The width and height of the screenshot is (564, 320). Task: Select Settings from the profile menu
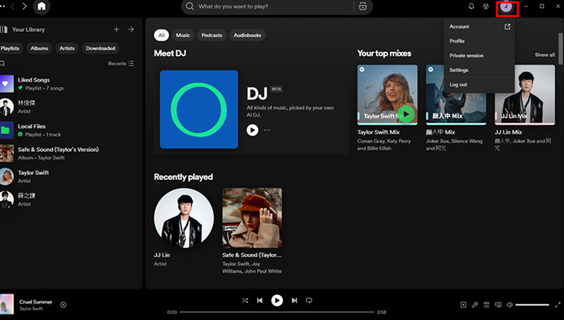tap(459, 70)
